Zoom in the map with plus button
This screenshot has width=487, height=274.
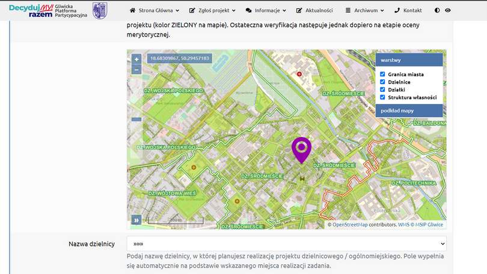click(x=136, y=59)
